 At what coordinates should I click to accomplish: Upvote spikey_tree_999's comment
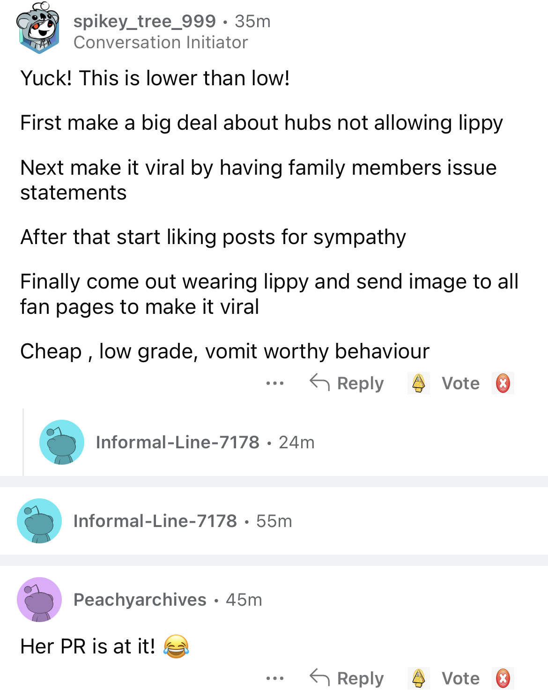(418, 383)
